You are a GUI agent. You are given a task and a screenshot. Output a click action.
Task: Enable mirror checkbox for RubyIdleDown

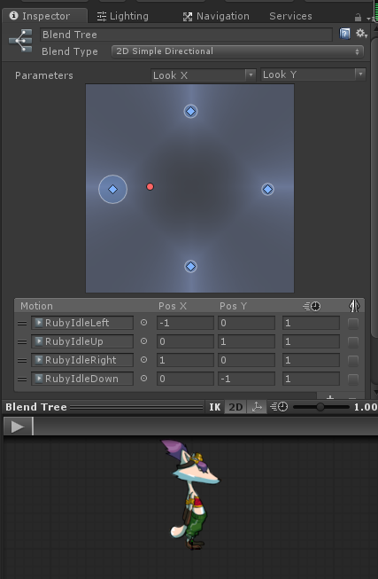pyautogui.click(x=353, y=379)
